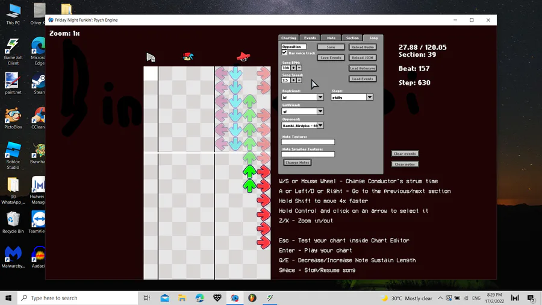Open Malwarebytes desktop shortcut
Screen dimensions: 542x305
coord(13,257)
